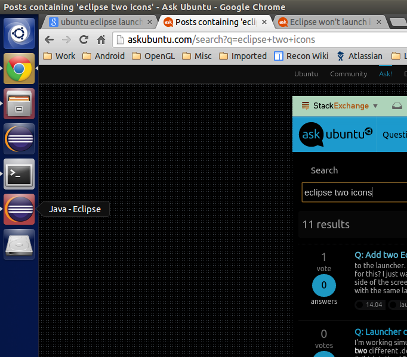Click the '11 results' text
407x357 pixels.
[x=326, y=225]
